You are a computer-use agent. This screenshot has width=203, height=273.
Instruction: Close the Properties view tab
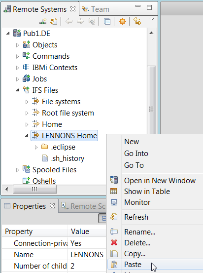52,206
